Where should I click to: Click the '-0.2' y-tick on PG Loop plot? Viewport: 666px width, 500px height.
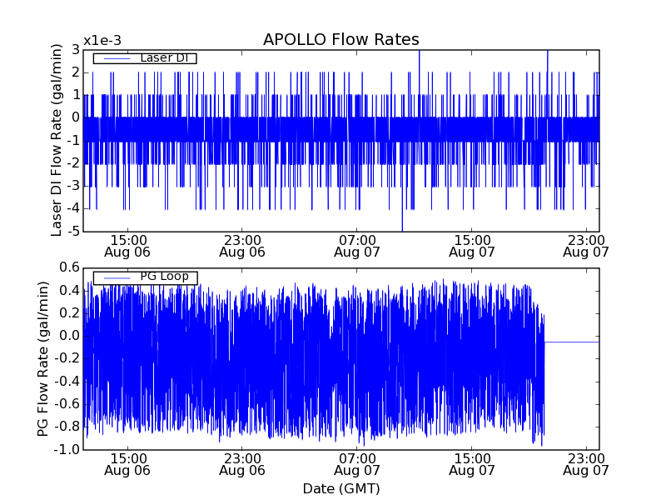67,359
